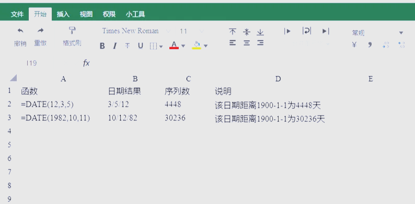This screenshot has height=204, width=415.
Task: Align cell content to bottom
Action: pyautogui.click(x=260, y=32)
